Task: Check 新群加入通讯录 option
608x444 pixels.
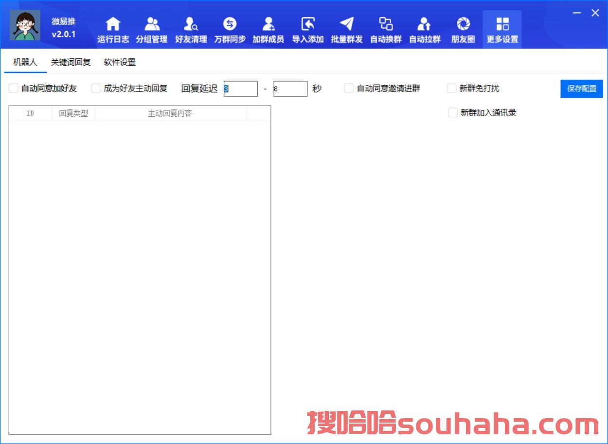Action: coord(453,113)
